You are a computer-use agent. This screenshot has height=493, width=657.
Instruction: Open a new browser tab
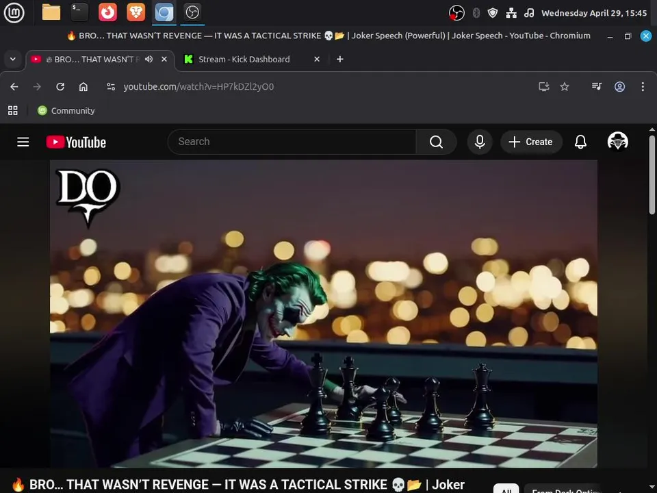[340, 60]
